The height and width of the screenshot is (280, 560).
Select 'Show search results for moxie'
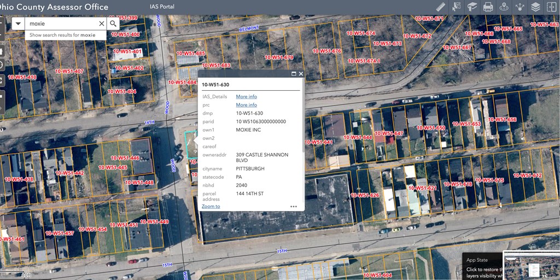pos(62,35)
